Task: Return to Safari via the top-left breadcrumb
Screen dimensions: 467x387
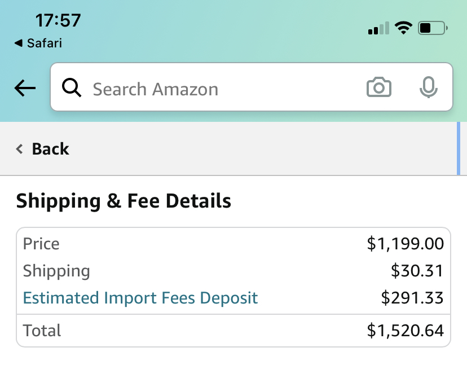Action: point(38,43)
